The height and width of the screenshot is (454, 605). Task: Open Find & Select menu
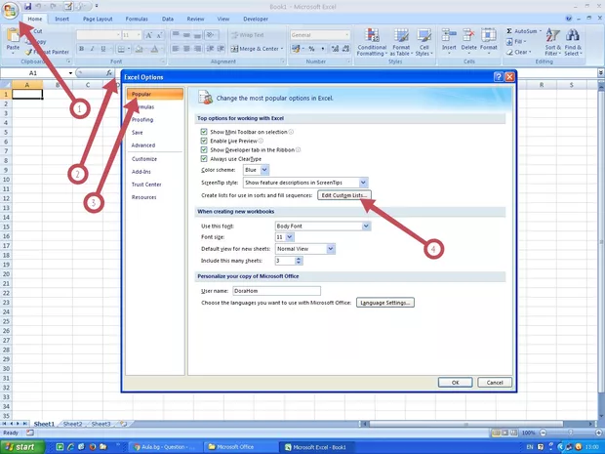pos(573,42)
